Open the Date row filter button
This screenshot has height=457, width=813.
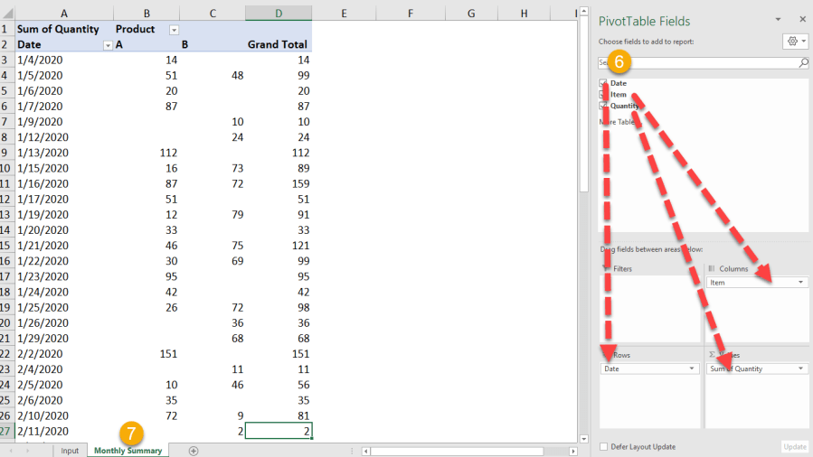pyautogui.click(x=108, y=44)
